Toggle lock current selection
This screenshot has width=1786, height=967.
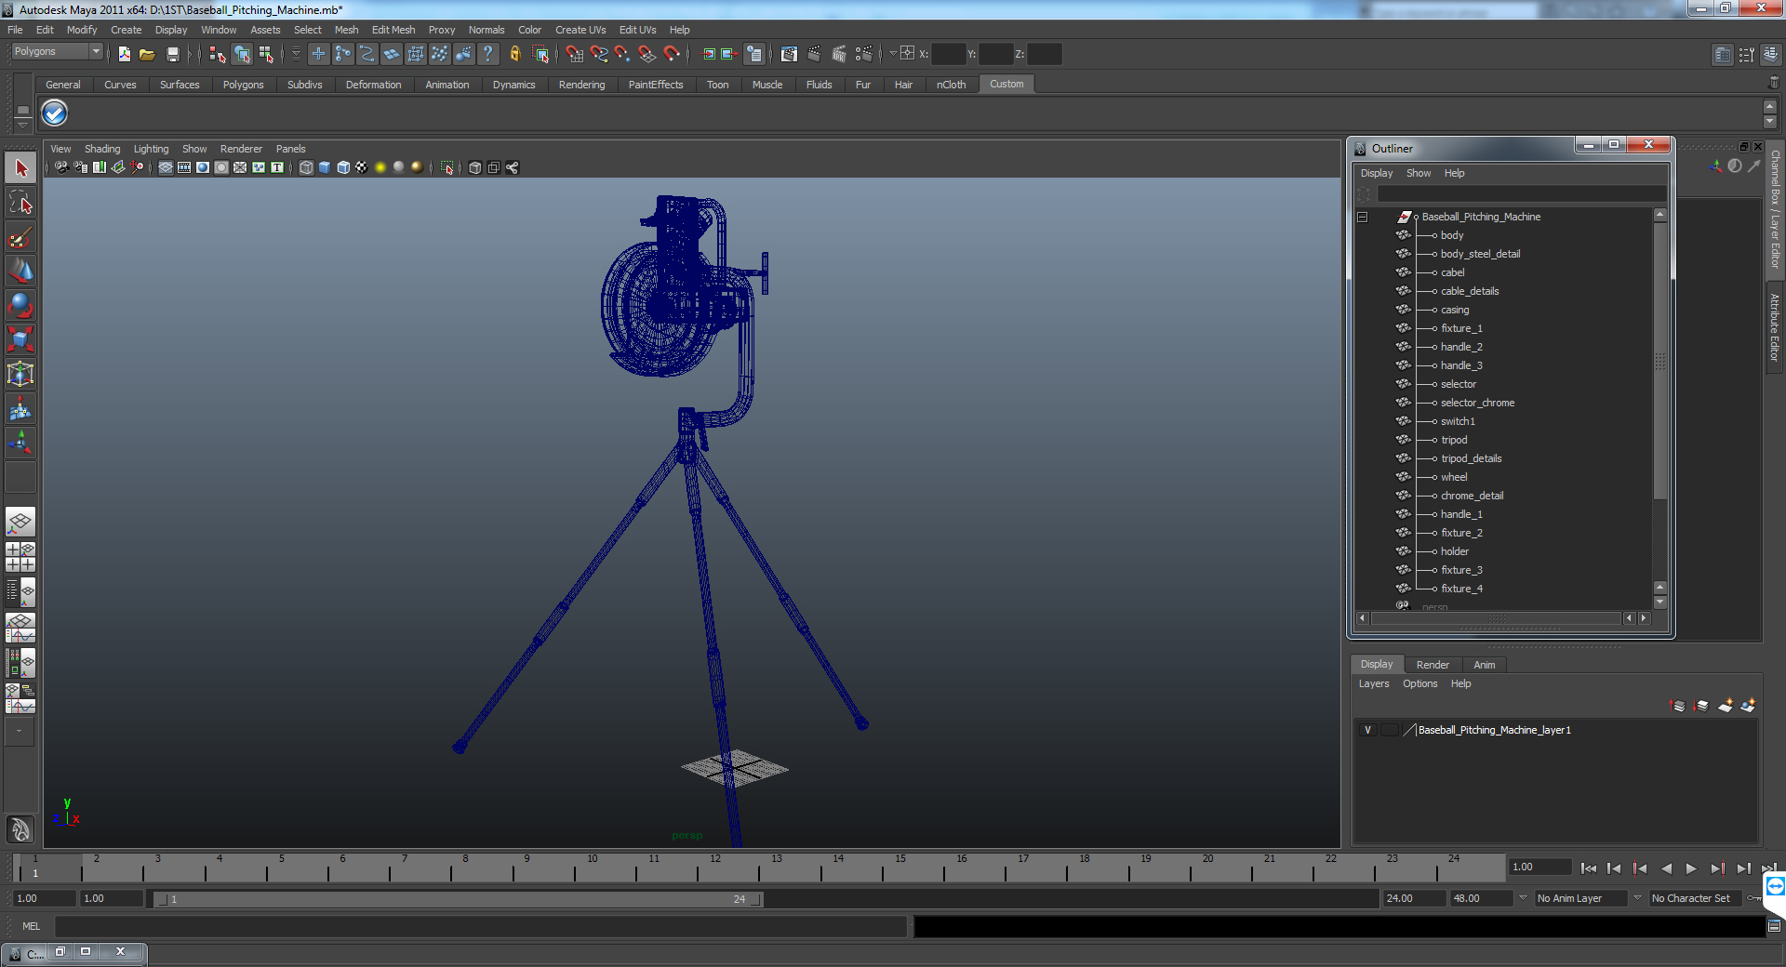point(514,54)
